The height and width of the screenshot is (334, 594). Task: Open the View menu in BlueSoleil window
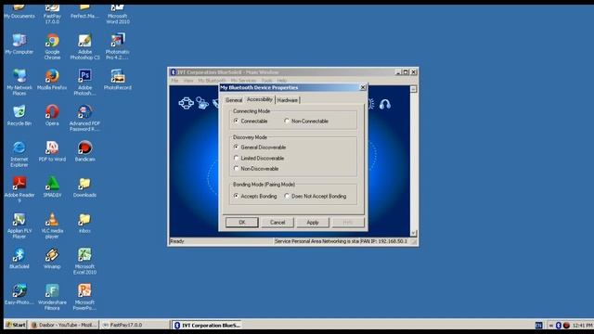click(188, 81)
